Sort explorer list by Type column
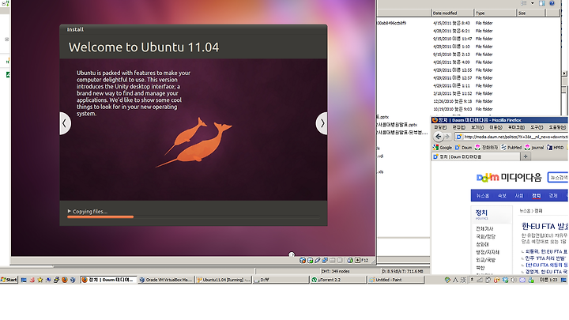The image size is (569, 320). click(x=495, y=13)
